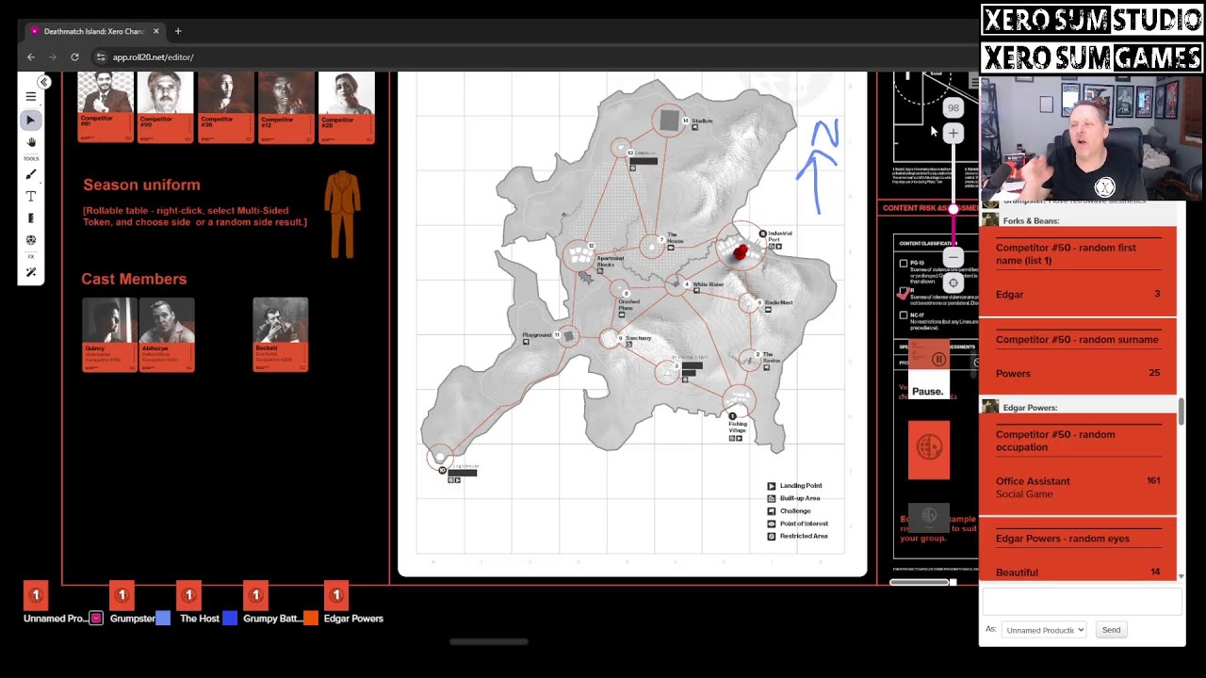The image size is (1206, 678).
Task: Select the Pan hand tool
Action: [31, 142]
